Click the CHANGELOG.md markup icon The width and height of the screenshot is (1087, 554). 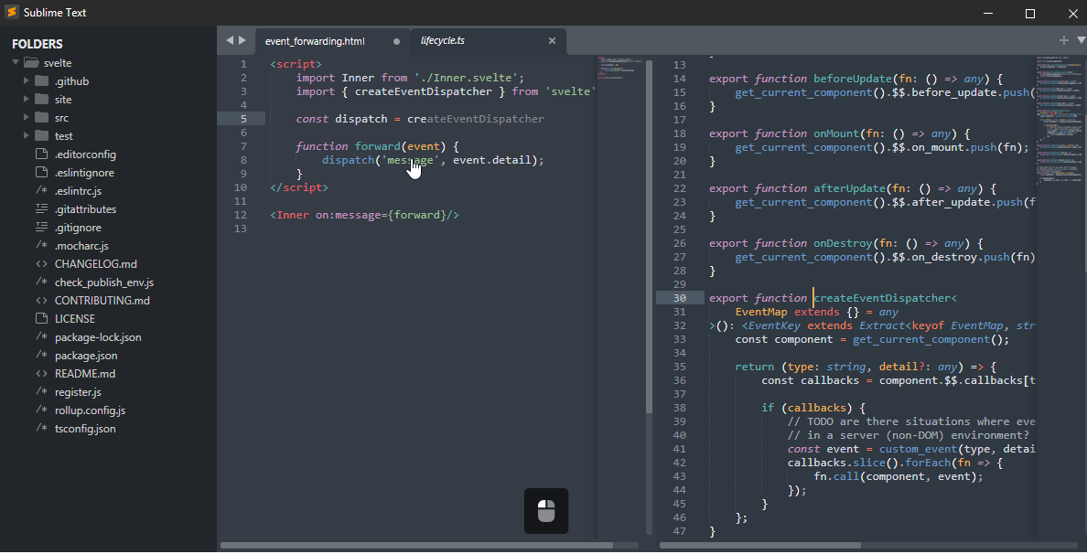pos(41,264)
